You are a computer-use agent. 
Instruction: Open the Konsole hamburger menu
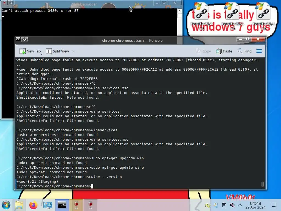(x=259, y=51)
